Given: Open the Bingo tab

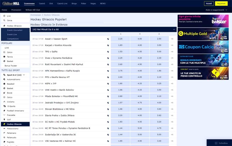Looking at the screenshot, I should [x=74, y=3].
